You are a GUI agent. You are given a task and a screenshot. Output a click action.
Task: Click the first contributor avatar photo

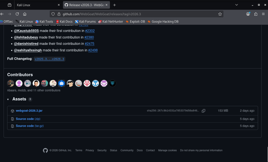tap(10, 83)
